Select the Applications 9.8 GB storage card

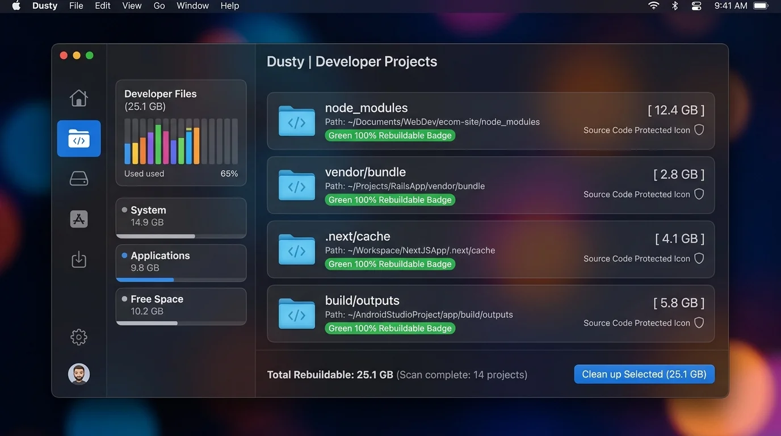tap(181, 263)
